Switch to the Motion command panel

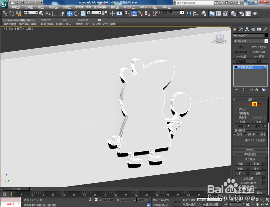pos(253,29)
